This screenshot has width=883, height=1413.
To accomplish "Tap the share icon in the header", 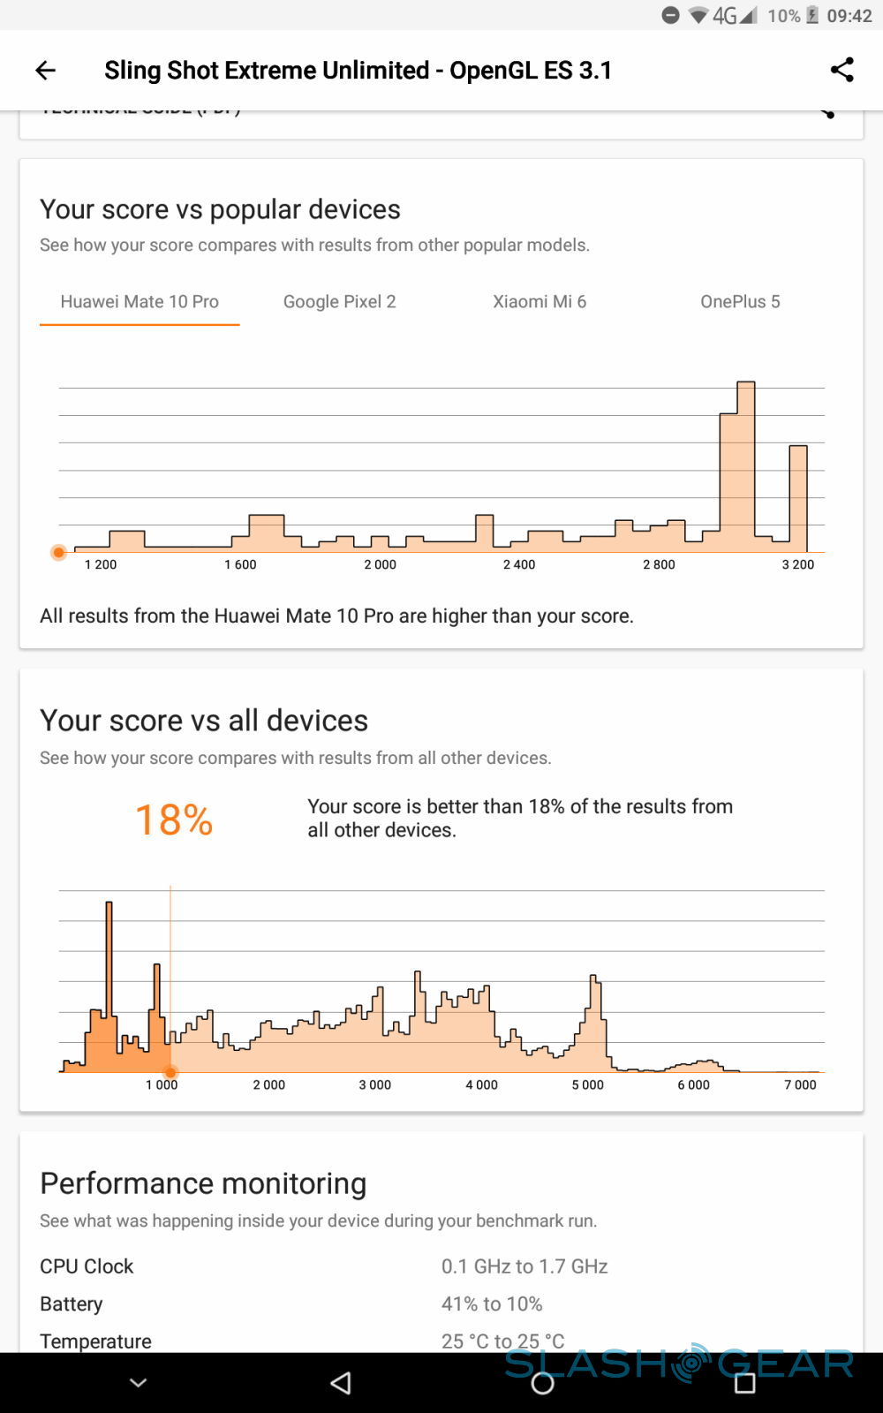I will (x=841, y=71).
